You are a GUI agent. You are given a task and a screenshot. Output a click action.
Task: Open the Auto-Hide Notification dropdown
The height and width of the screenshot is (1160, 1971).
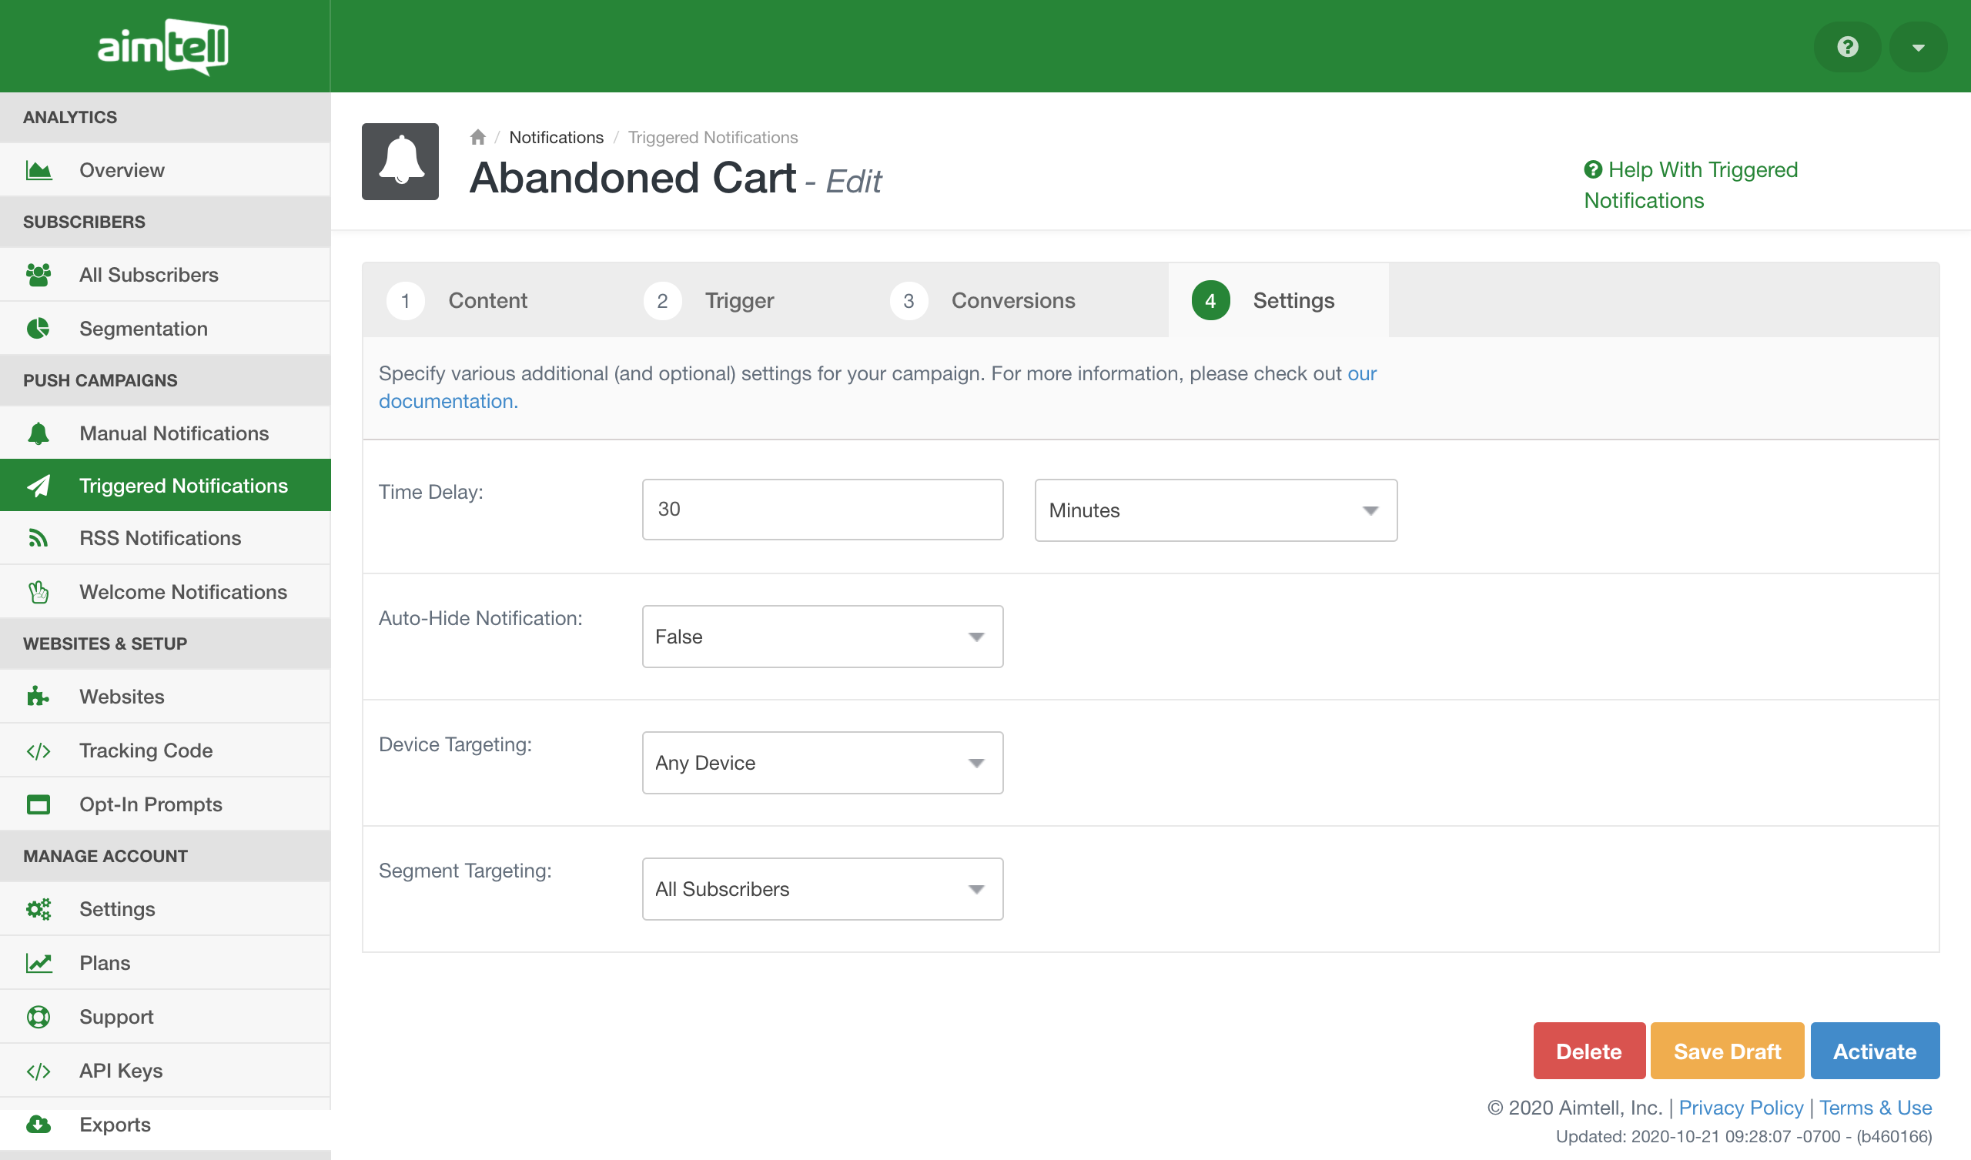(x=822, y=636)
